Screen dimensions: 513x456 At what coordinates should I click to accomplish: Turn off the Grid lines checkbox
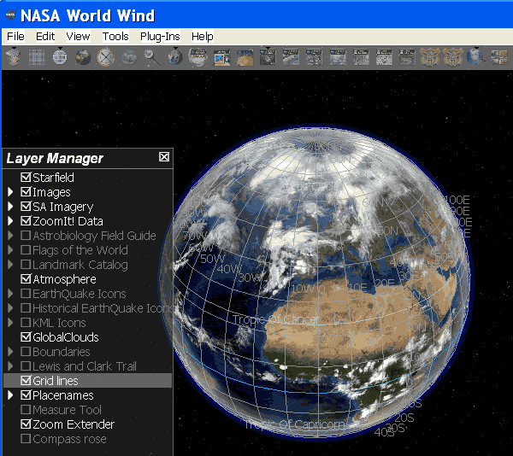(26, 381)
